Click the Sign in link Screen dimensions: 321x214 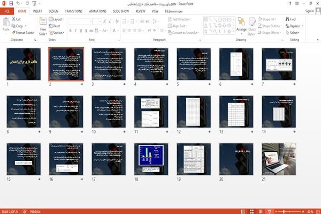(x=309, y=11)
